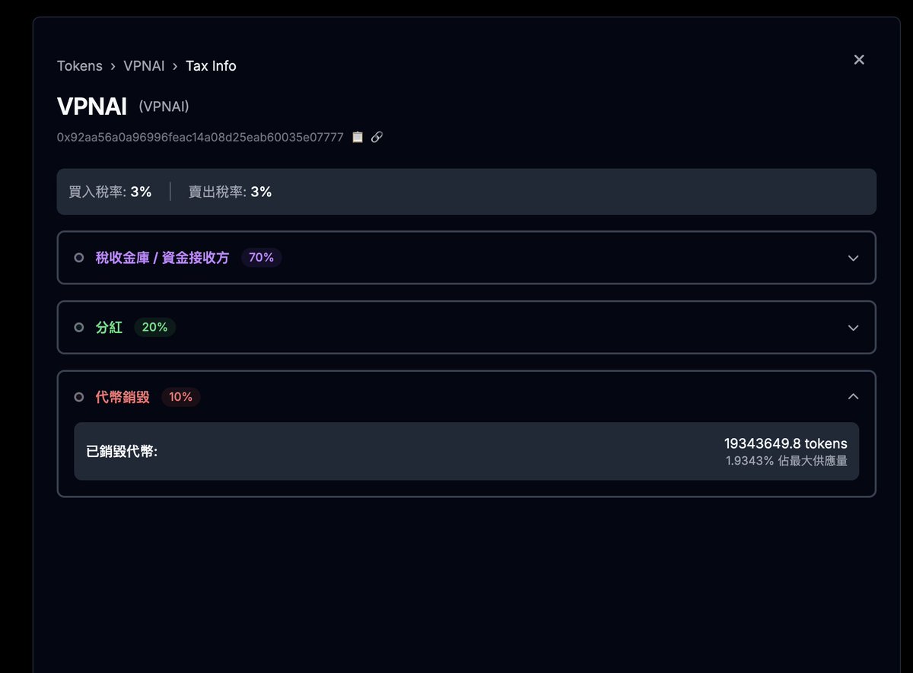Click the 已銷毀代幣 label

coord(122,452)
